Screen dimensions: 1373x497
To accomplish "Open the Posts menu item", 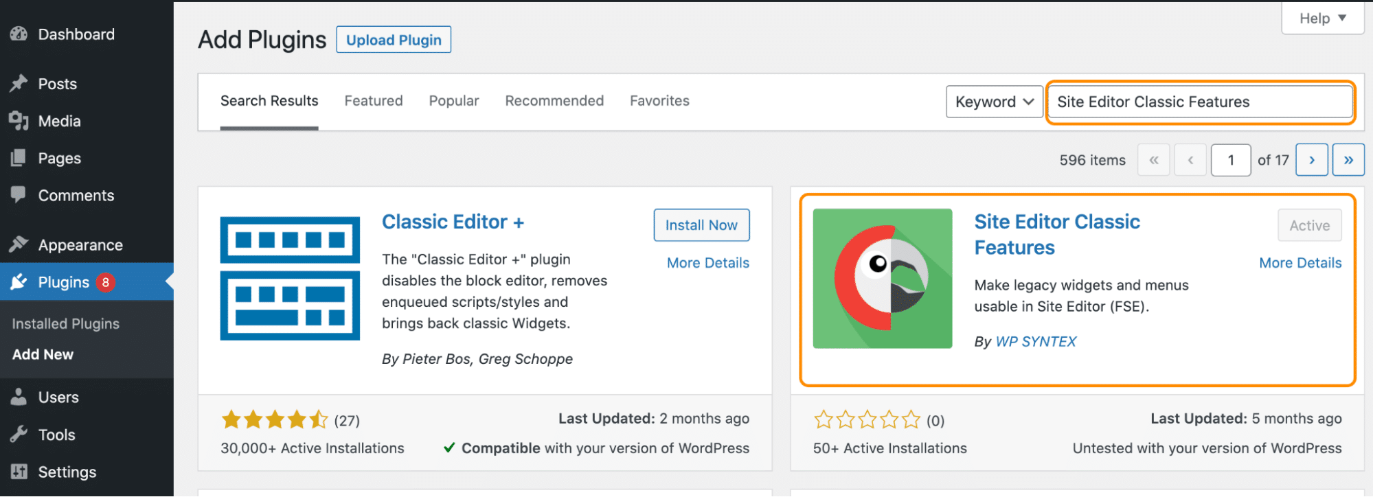I will tap(87, 84).
